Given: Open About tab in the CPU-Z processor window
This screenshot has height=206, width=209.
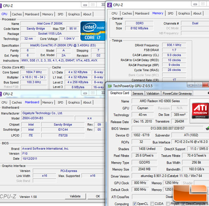Looking at the screenshot, I should pos(87,14).
